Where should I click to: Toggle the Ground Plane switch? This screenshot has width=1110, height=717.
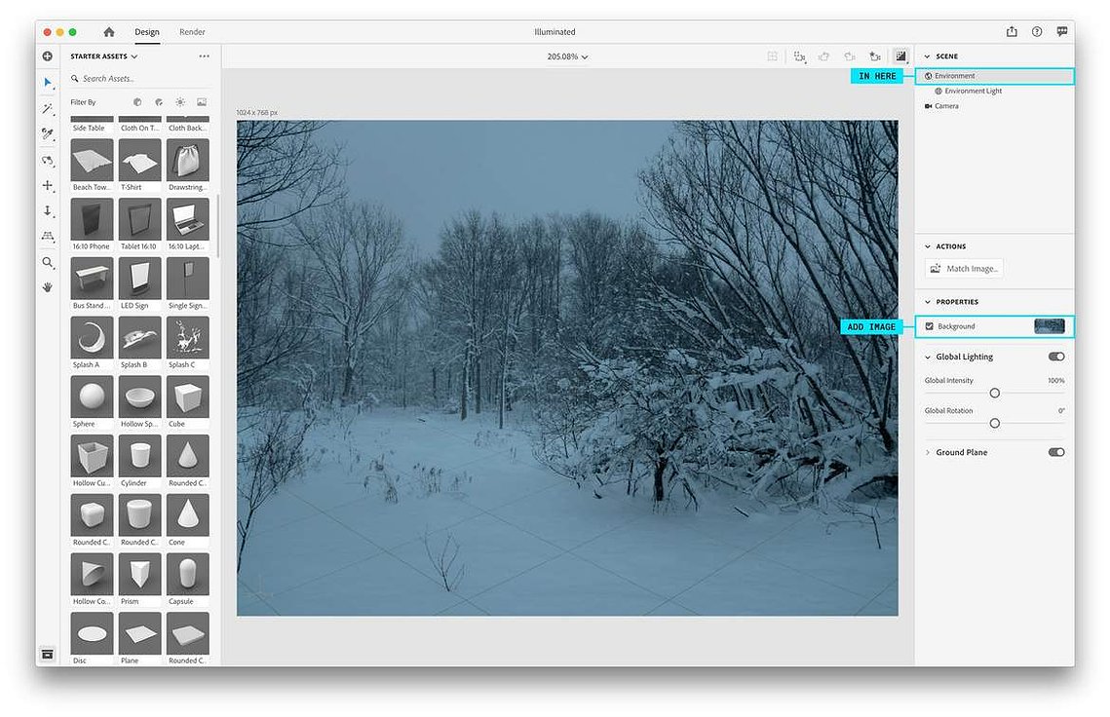pos(1056,452)
